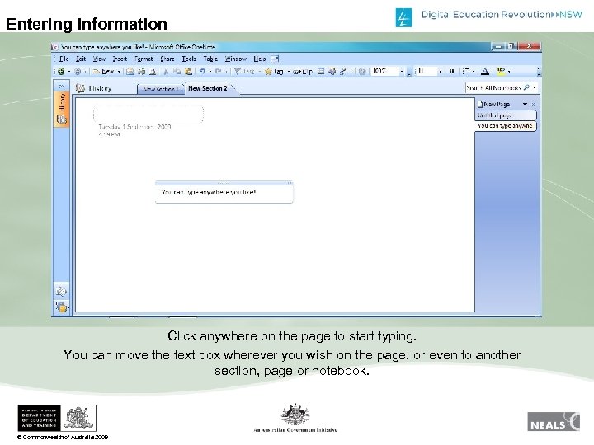Open the Format menu
The height and width of the screenshot is (445, 594).
coord(144,59)
